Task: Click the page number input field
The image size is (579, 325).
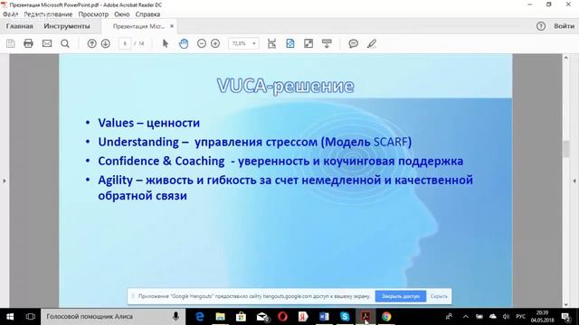Action: (125, 43)
